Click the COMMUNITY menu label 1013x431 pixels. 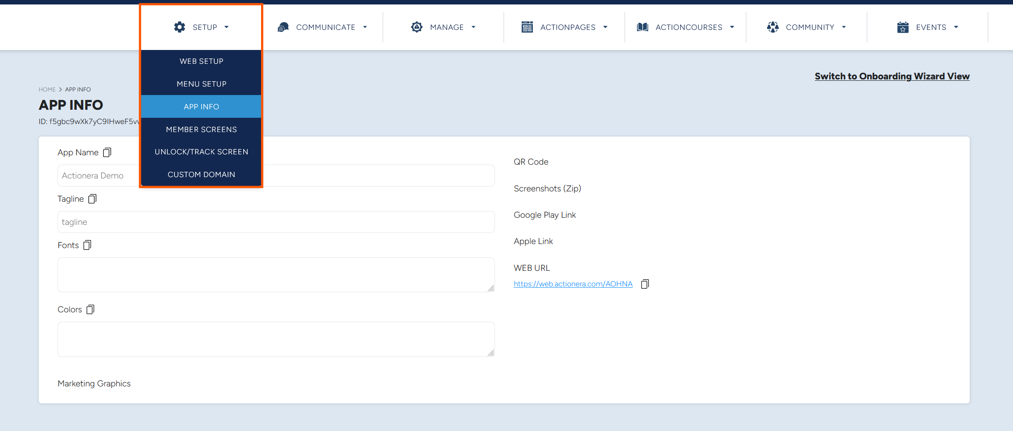pos(810,27)
